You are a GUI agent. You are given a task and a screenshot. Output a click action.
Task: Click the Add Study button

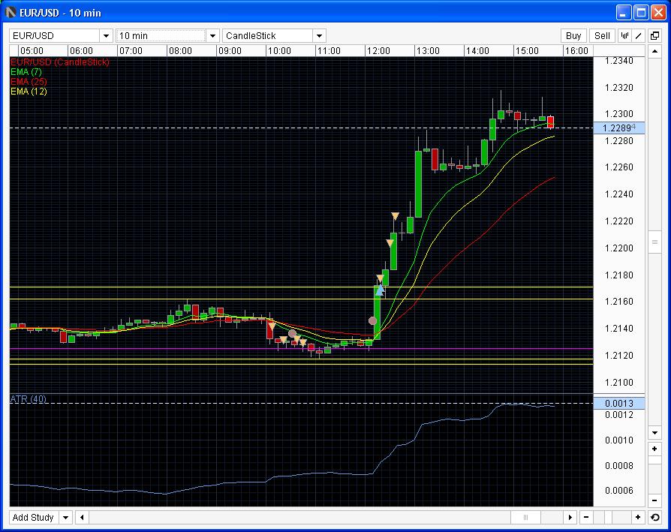[33, 518]
